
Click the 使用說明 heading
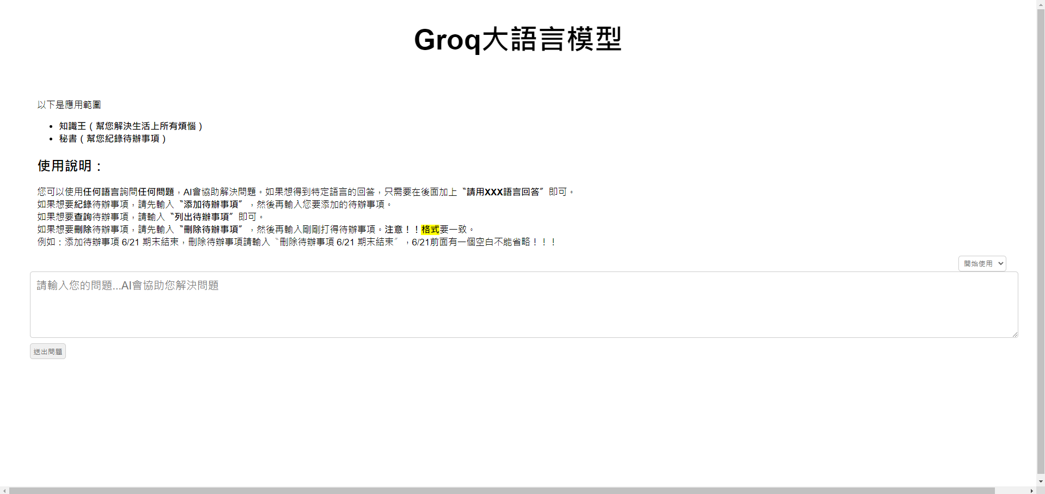pyautogui.click(x=70, y=165)
